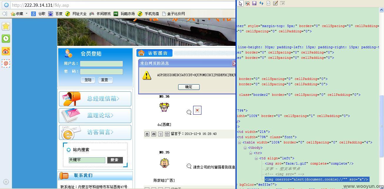Focus the 用户名 username field
This screenshot has width=384, height=189.
(x=101, y=63)
